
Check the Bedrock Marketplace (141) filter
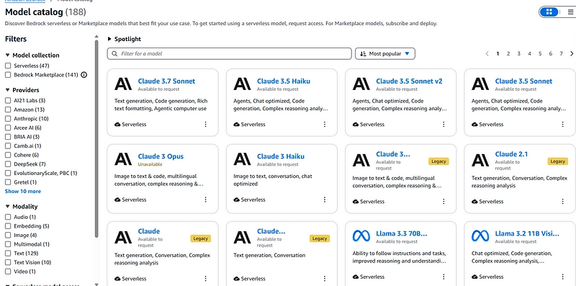[x=8, y=75]
